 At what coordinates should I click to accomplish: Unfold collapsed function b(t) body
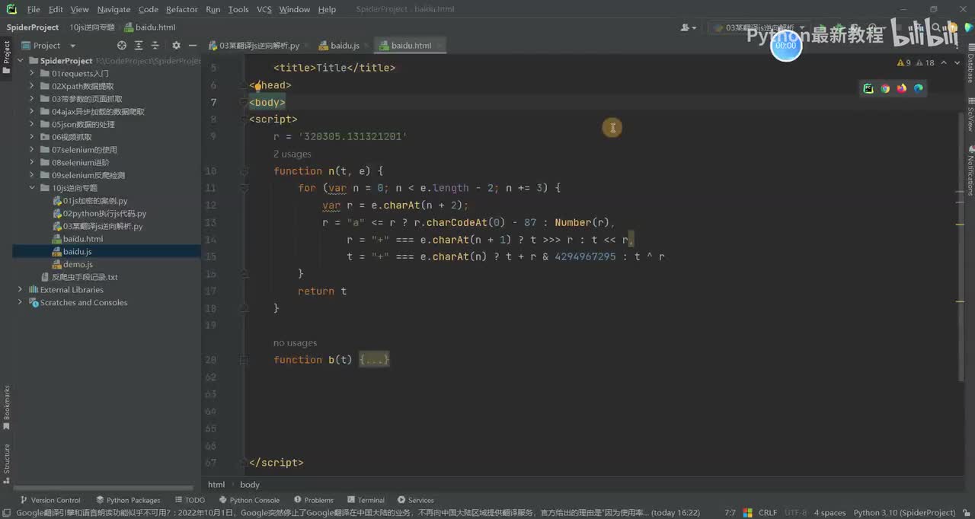(374, 360)
